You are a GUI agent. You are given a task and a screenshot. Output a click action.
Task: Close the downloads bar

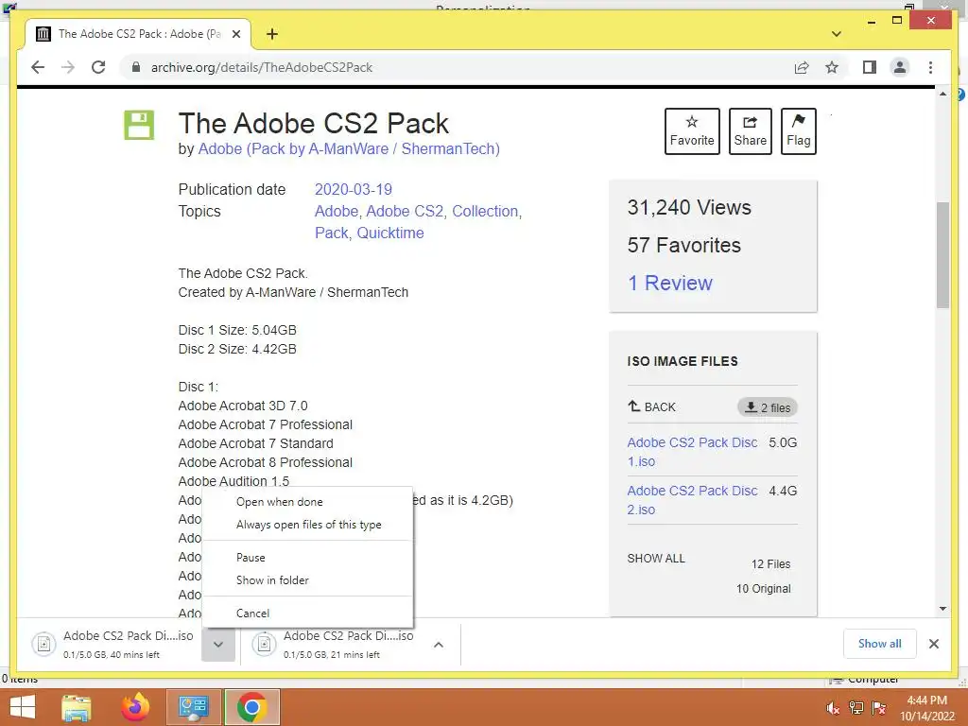(933, 644)
